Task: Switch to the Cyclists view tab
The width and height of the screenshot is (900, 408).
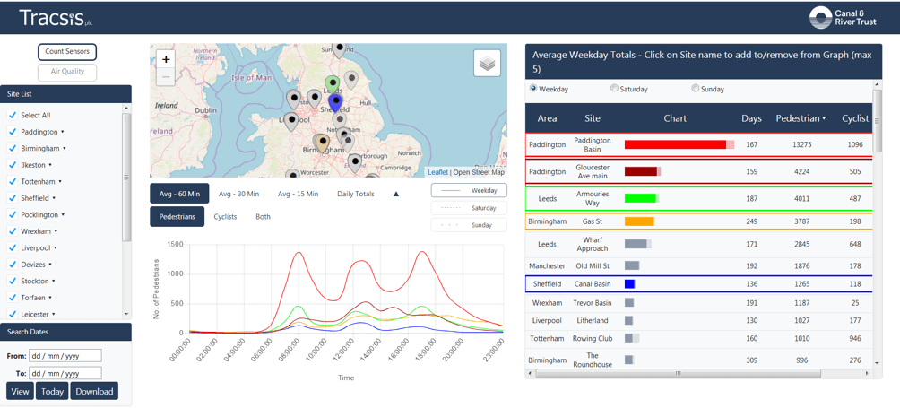Action: pos(225,217)
